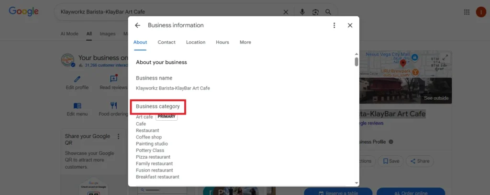Click the Edit profile pencil icon
490x195 pixels.
tap(77, 79)
